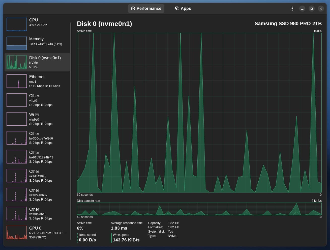Click the Active time graph area
This screenshot has height=250, width=330.
[199, 112]
